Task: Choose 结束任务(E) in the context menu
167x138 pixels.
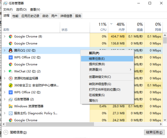Action: click(x=107, y=59)
